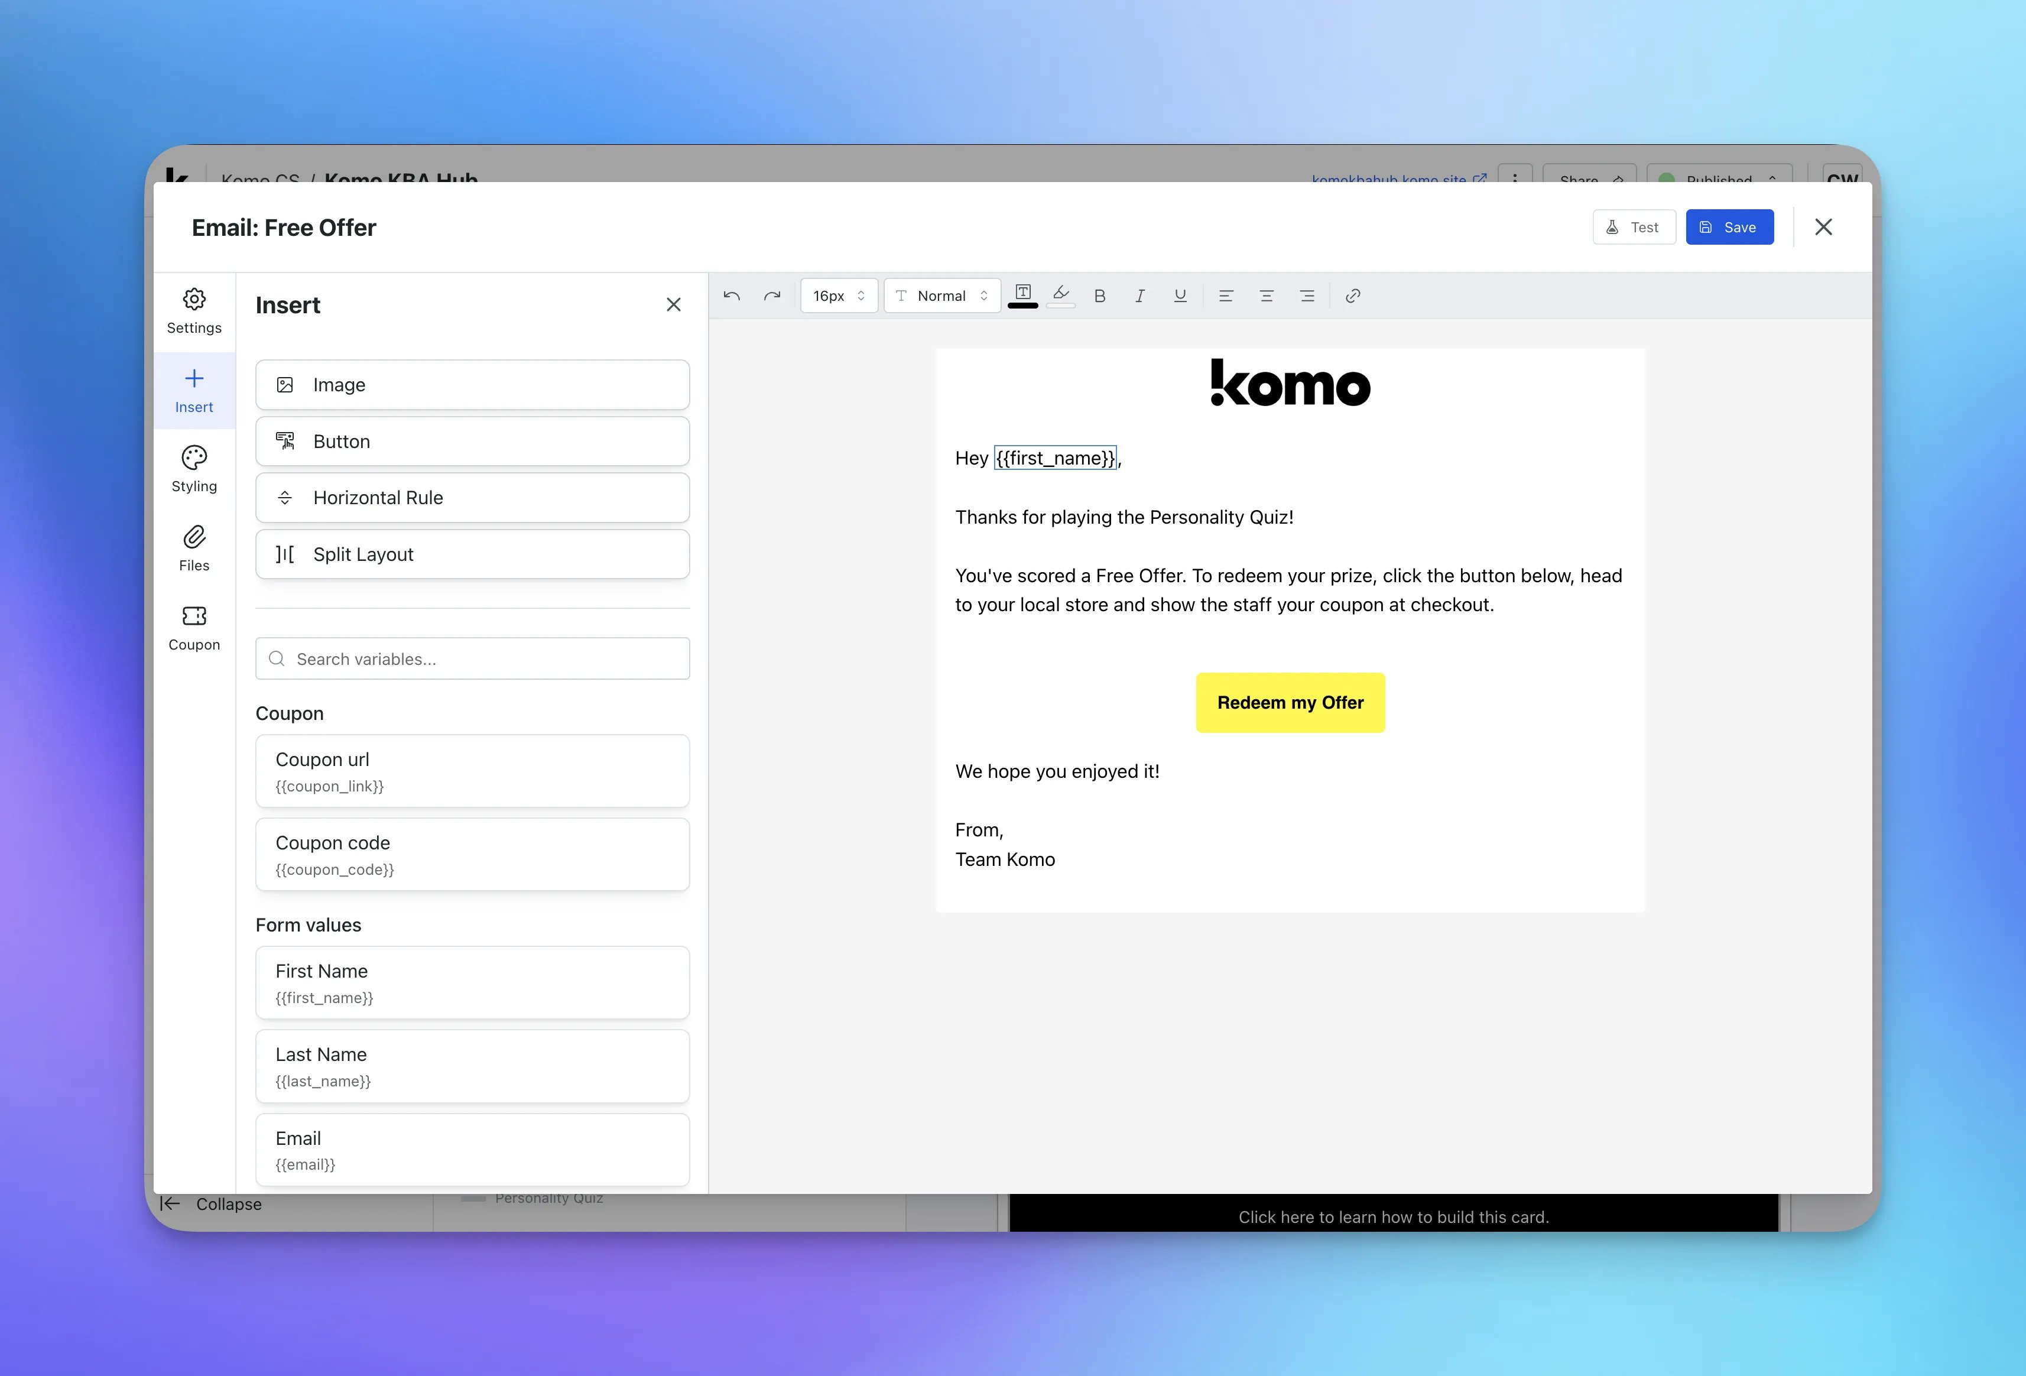The height and width of the screenshot is (1376, 2026).
Task: Click the undo arrow in editor toolbar
Action: (x=732, y=296)
